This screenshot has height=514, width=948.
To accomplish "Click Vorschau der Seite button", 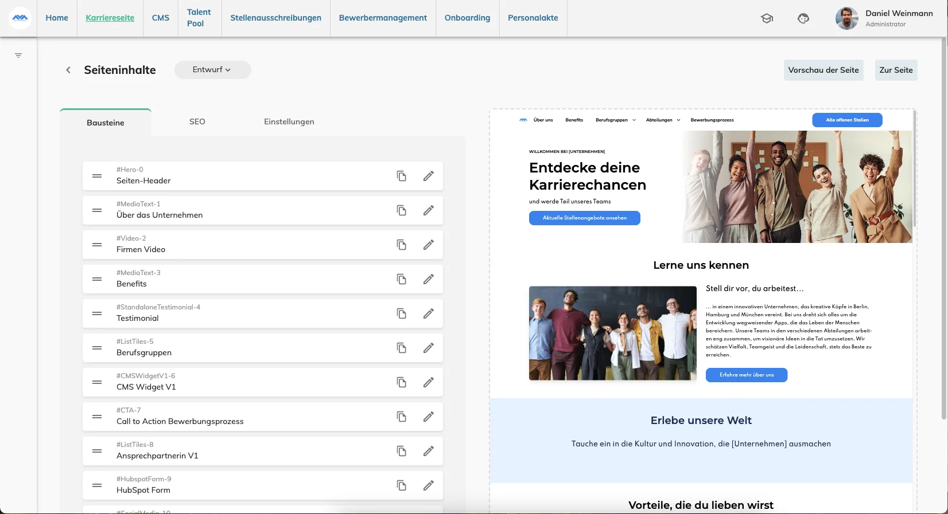I will (823, 70).
